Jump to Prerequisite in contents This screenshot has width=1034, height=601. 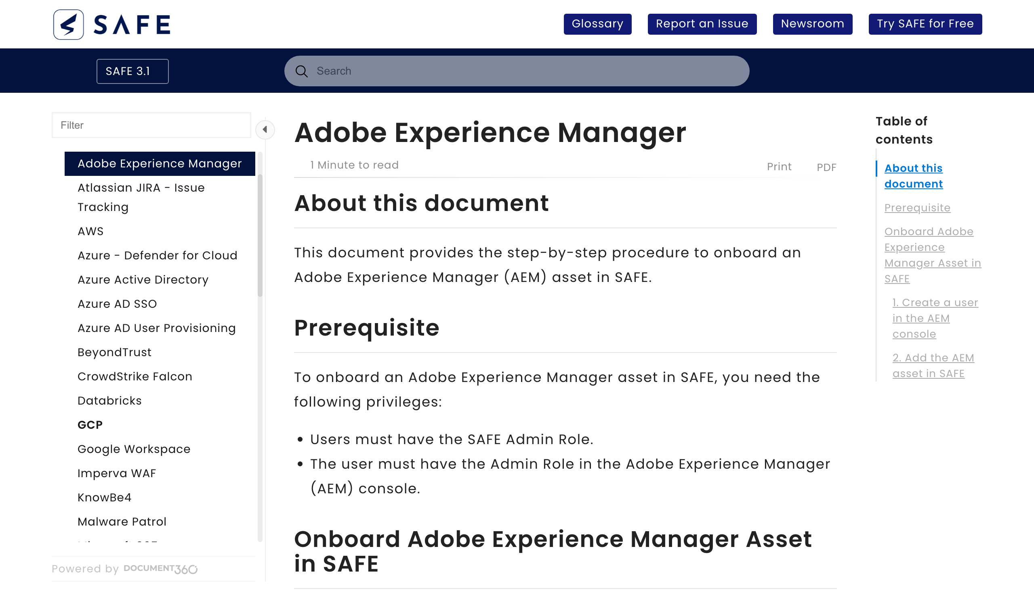point(917,208)
